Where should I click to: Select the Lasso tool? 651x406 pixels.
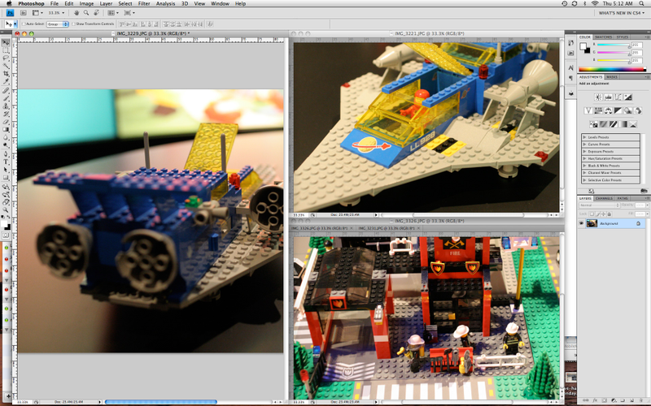(6, 58)
